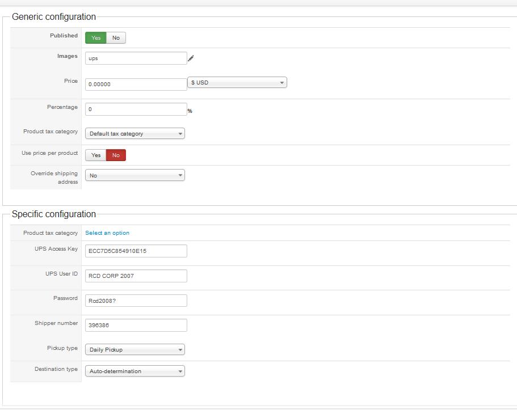This screenshot has width=517, height=410.
Task: Click the Shipper number field
Action: click(x=136, y=326)
